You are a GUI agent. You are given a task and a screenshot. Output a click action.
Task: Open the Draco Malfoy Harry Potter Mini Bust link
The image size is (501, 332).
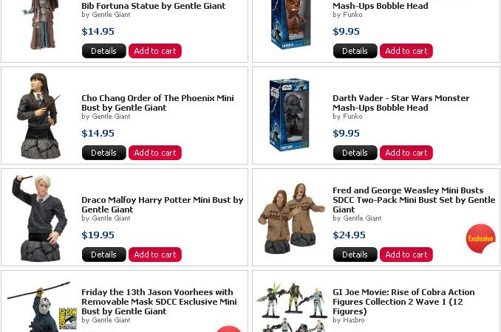tap(163, 204)
